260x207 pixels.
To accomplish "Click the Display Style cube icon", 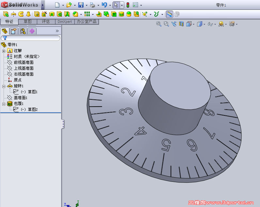I will (x=200, y=24).
